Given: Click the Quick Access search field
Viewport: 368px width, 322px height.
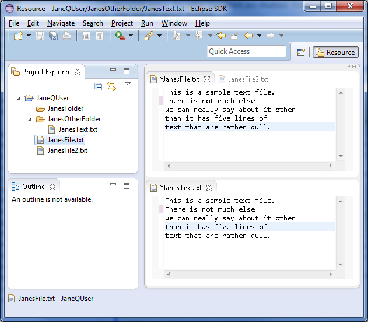Looking at the screenshot, I should [x=247, y=51].
